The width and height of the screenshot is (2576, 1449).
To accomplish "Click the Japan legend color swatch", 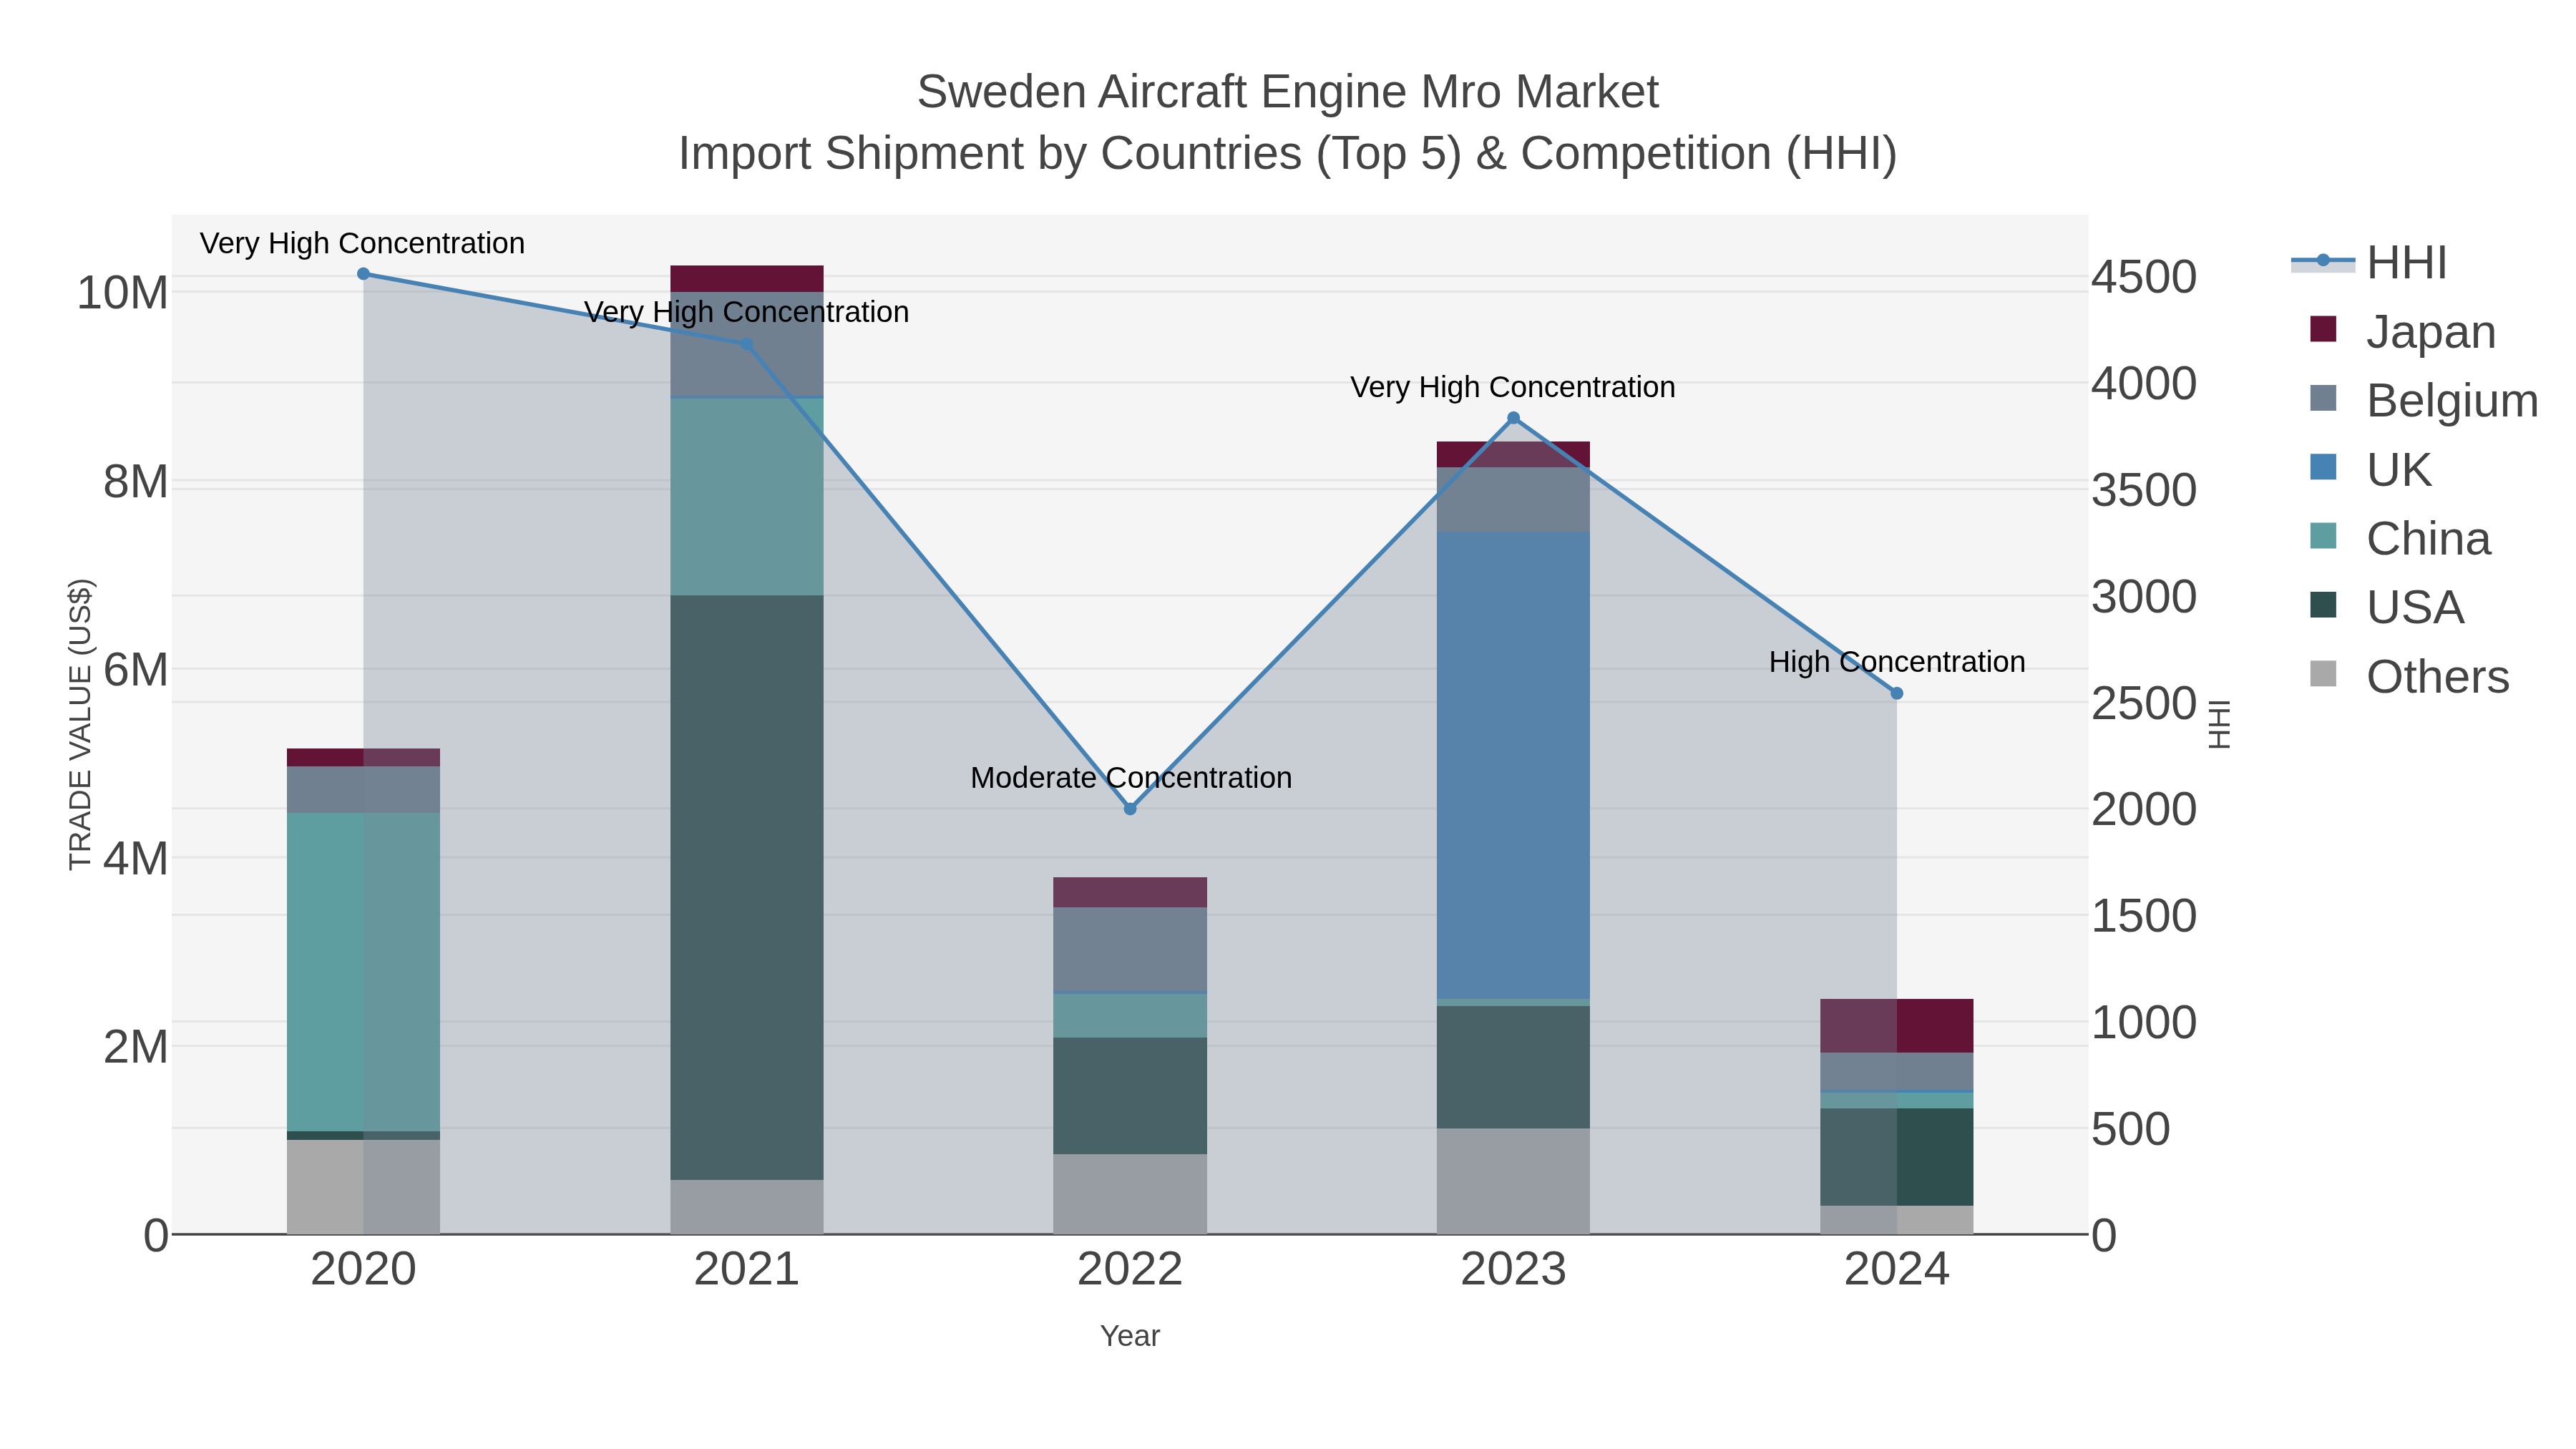I will point(2323,329).
